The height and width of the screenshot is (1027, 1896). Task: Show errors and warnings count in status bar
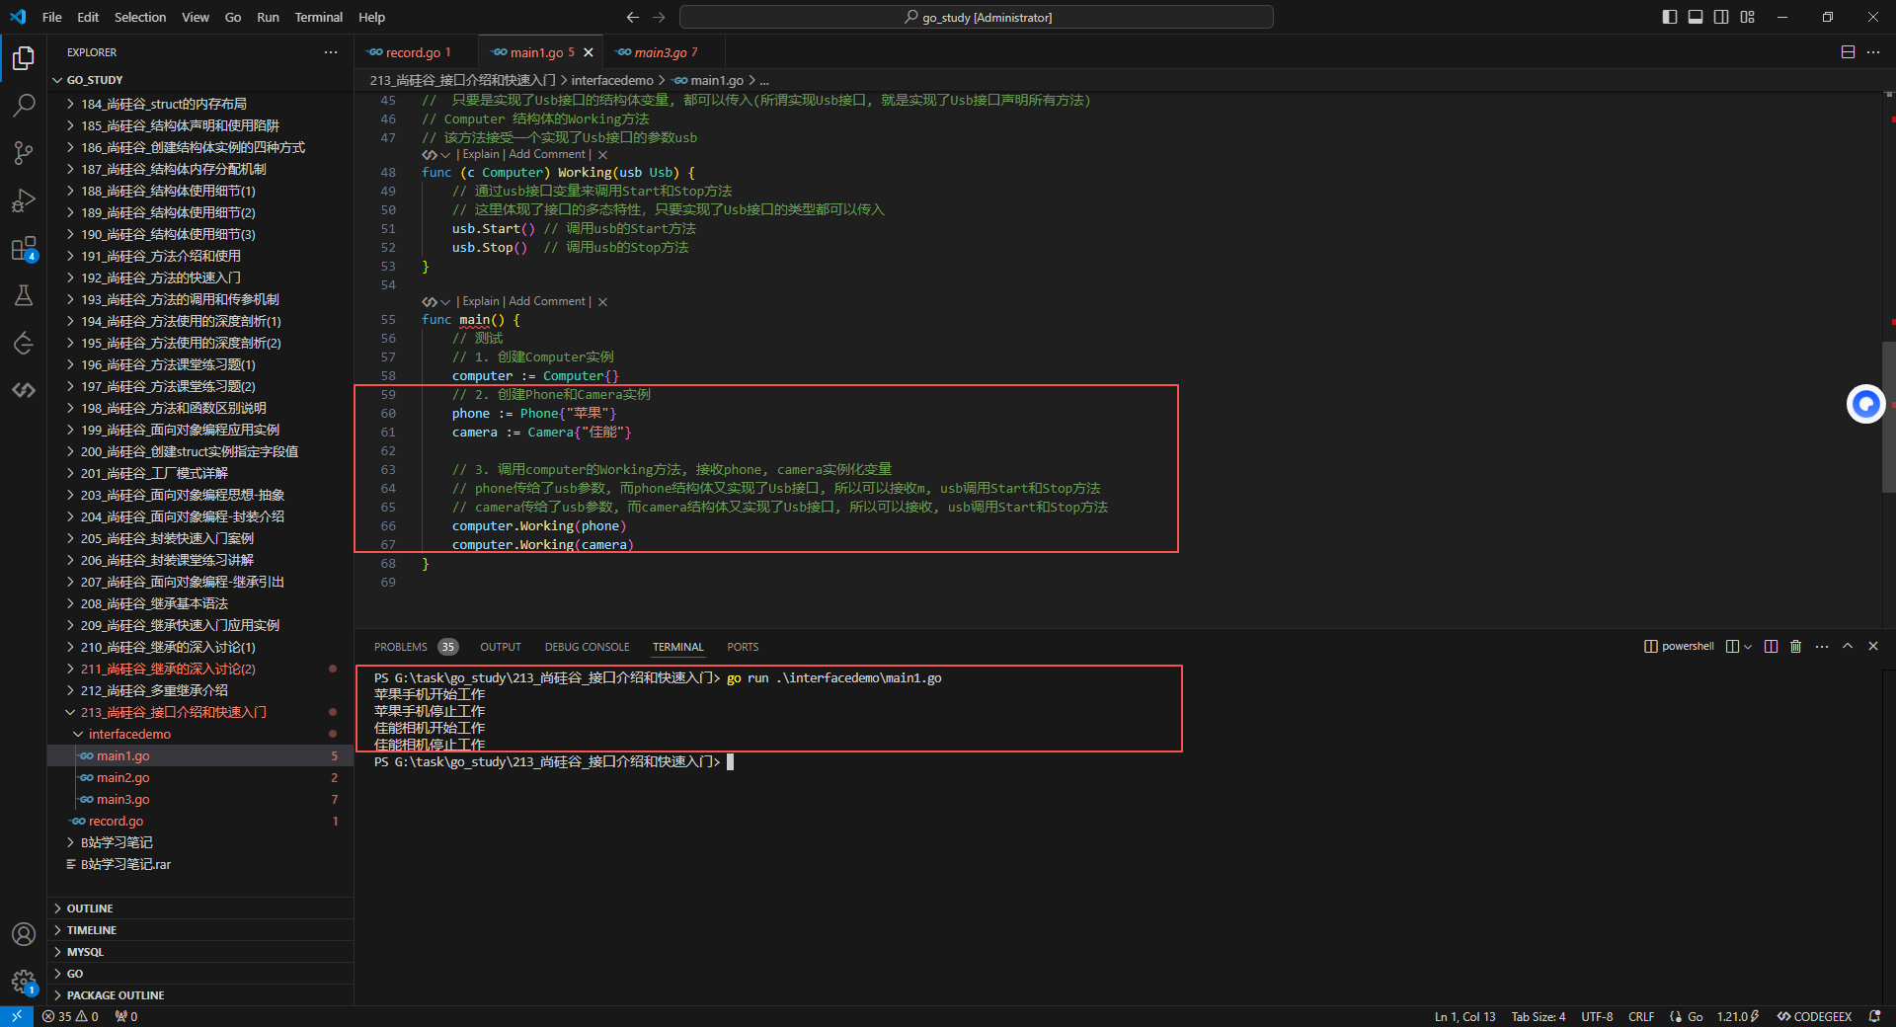(x=70, y=1016)
